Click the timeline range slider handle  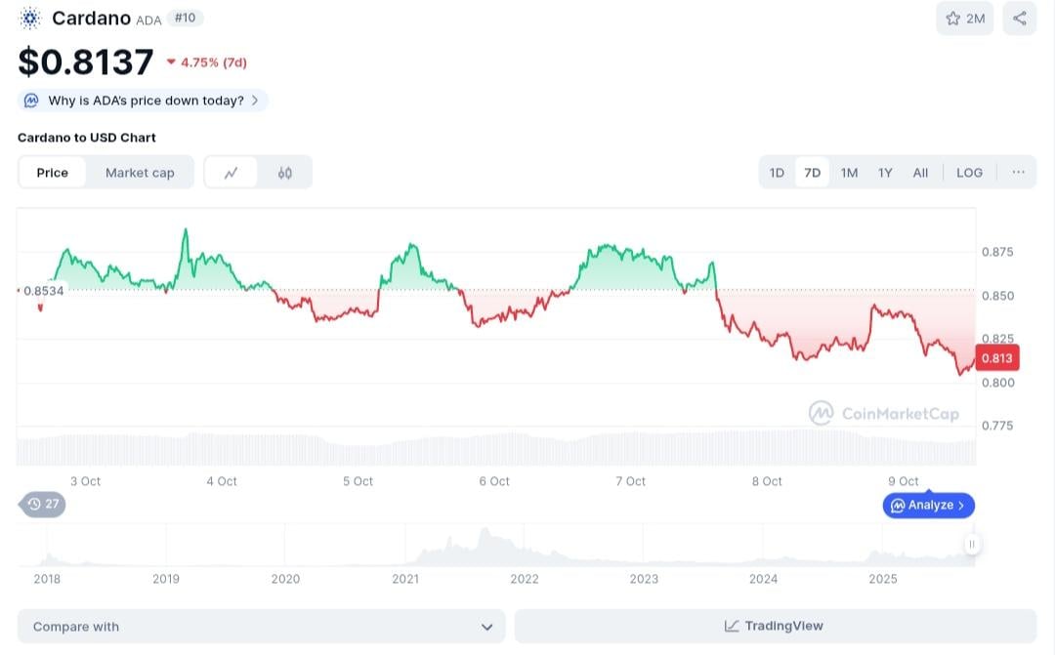(972, 544)
